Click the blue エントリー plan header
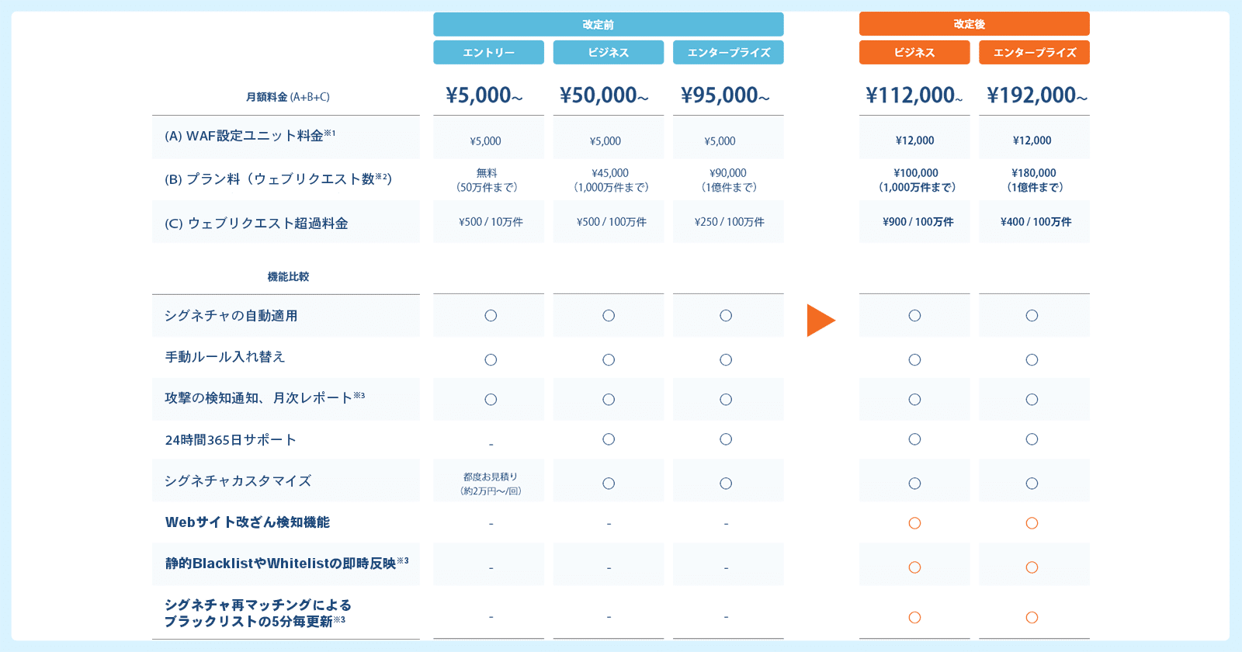 pyautogui.click(x=488, y=53)
